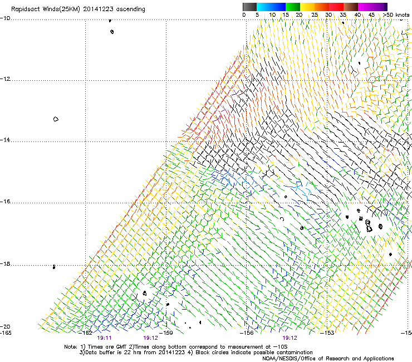The width and height of the screenshot is (412, 362).
Task: Select the yellow 20-25 knots color swatch
Action: point(307,7)
